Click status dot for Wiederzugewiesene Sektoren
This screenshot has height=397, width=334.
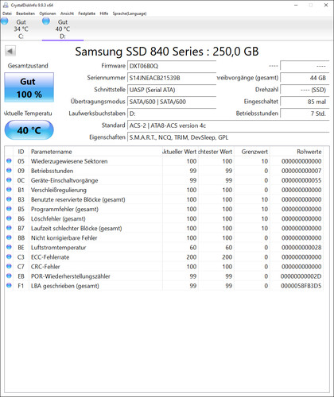(x=9, y=160)
